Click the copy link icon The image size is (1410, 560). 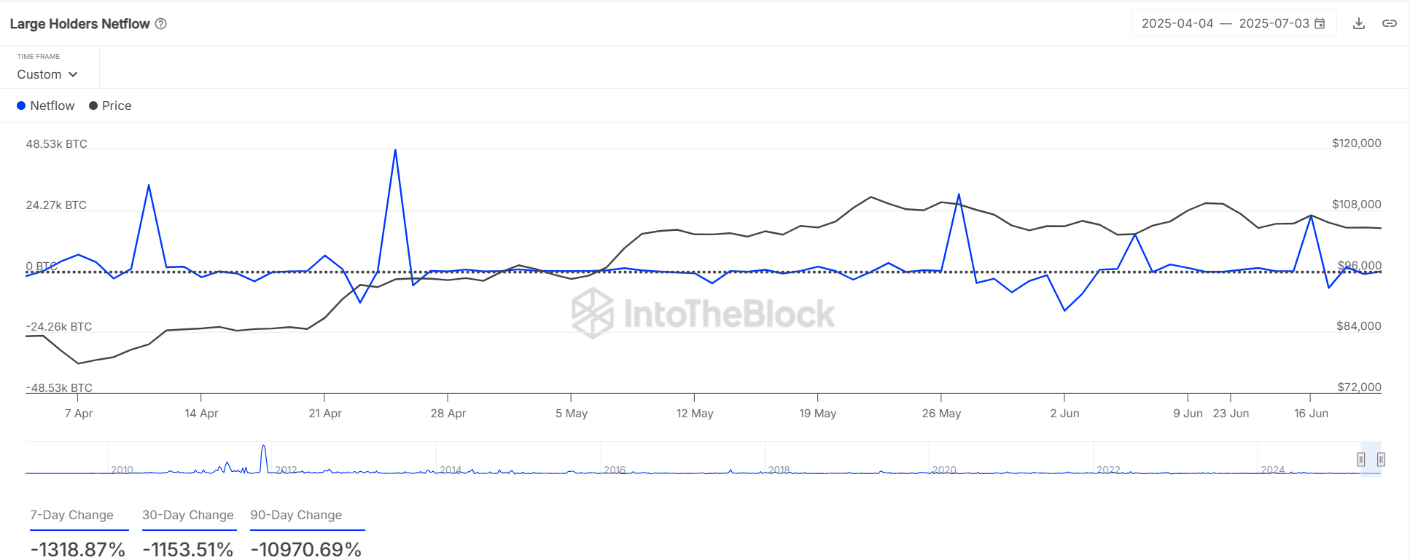(x=1389, y=23)
